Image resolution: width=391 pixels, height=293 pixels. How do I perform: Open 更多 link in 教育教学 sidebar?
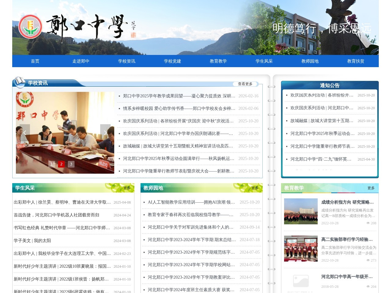tap(371, 188)
